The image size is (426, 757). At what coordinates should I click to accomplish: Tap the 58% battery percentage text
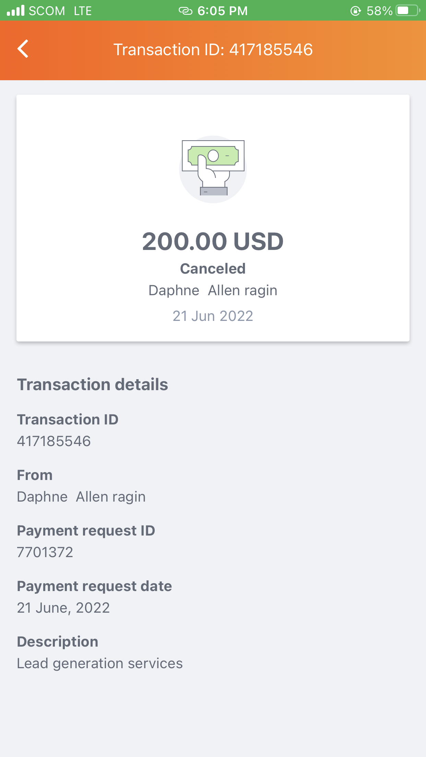point(379,11)
